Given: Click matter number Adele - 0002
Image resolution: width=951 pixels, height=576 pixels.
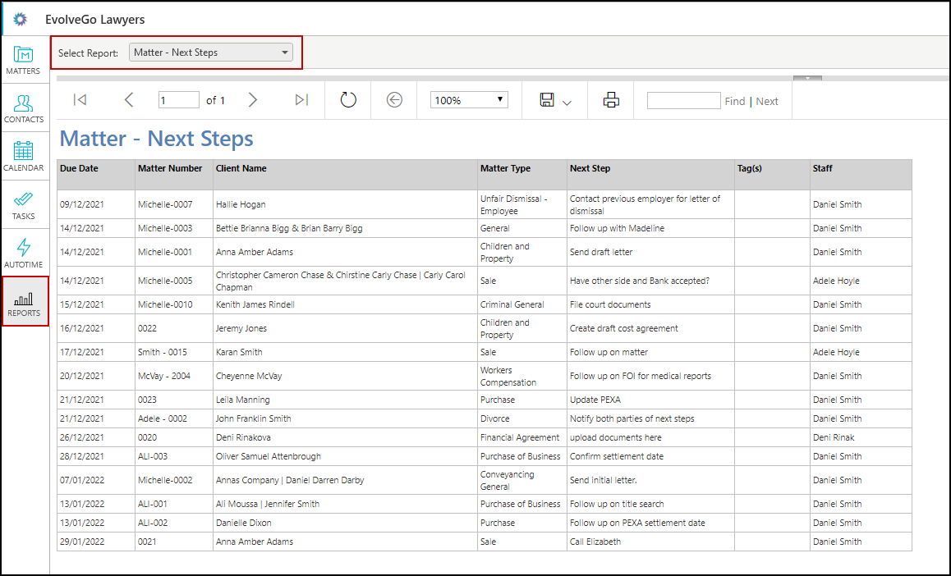Looking at the screenshot, I should pyautogui.click(x=163, y=418).
